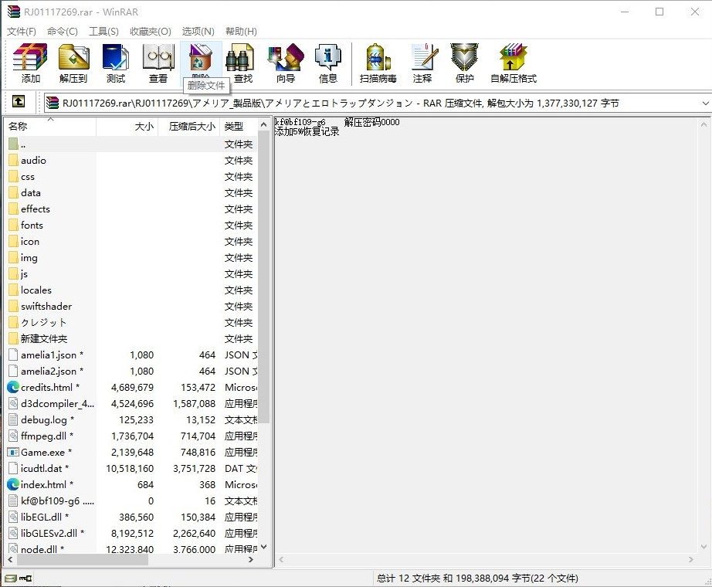Select the parent folder '..' row

(132, 144)
